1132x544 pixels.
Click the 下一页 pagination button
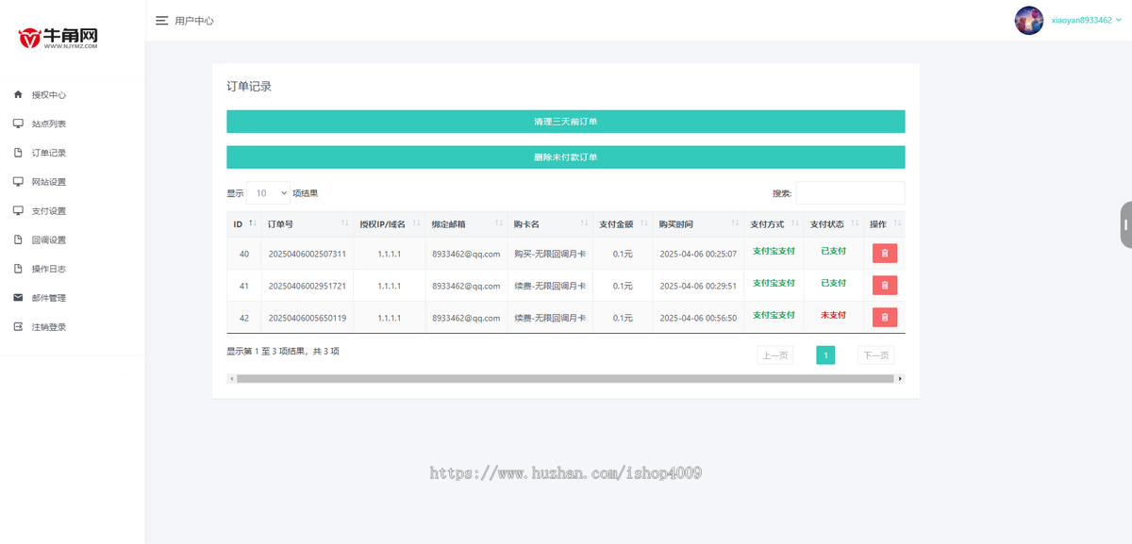876,355
